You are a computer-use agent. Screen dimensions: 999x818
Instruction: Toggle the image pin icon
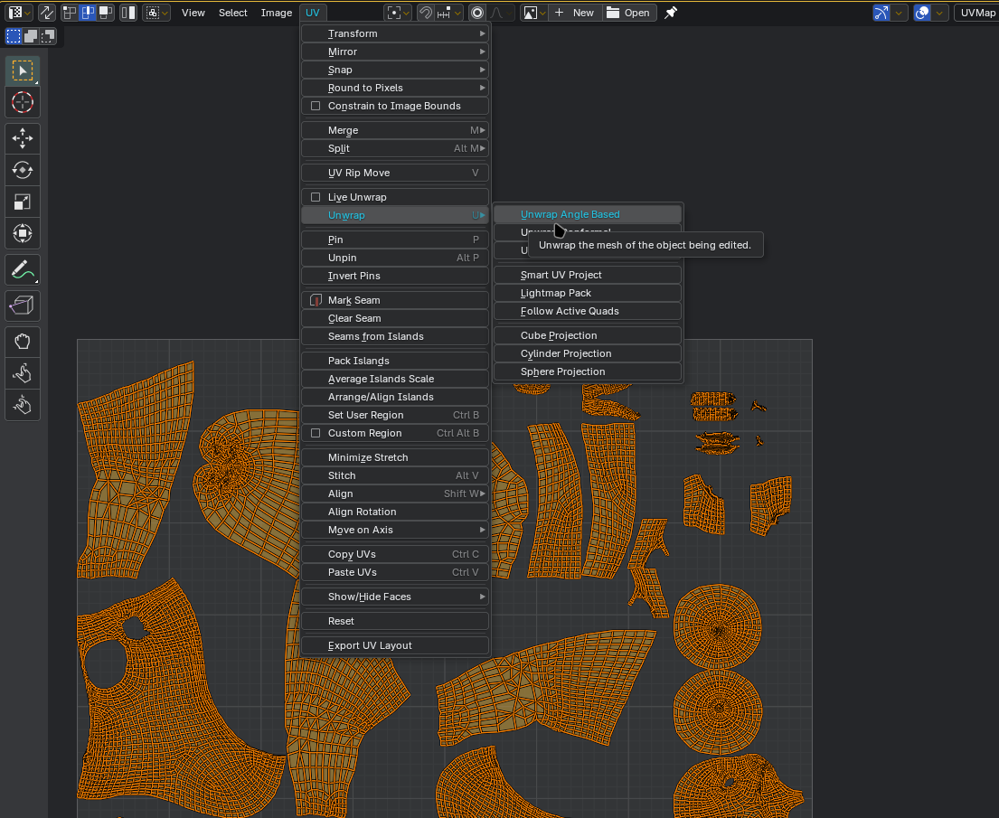click(x=670, y=13)
